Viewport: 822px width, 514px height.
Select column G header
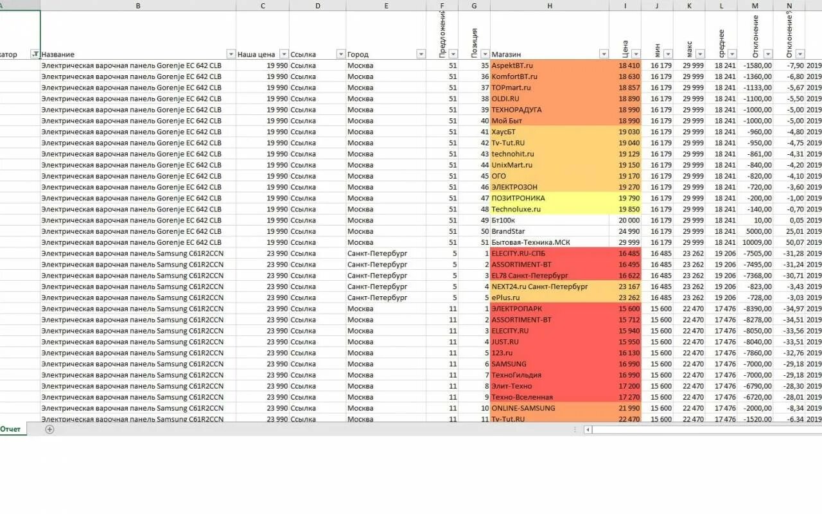pyautogui.click(x=474, y=5)
